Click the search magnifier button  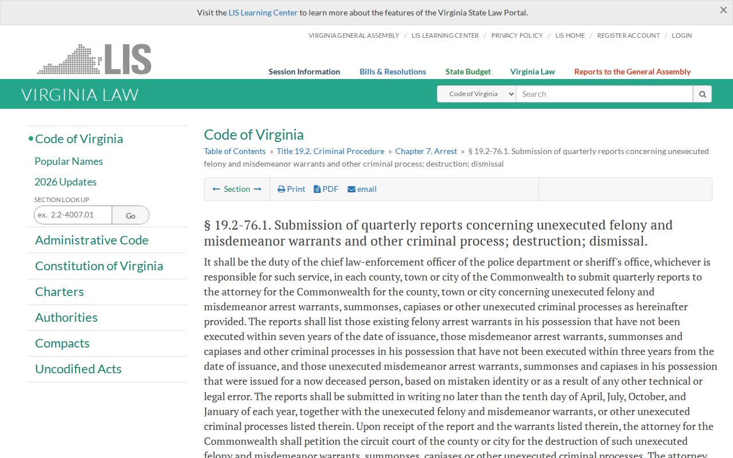point(702,94)
